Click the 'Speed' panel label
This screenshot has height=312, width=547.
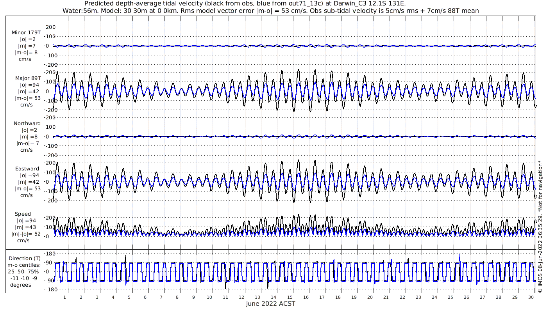click(x=23, y=214)
